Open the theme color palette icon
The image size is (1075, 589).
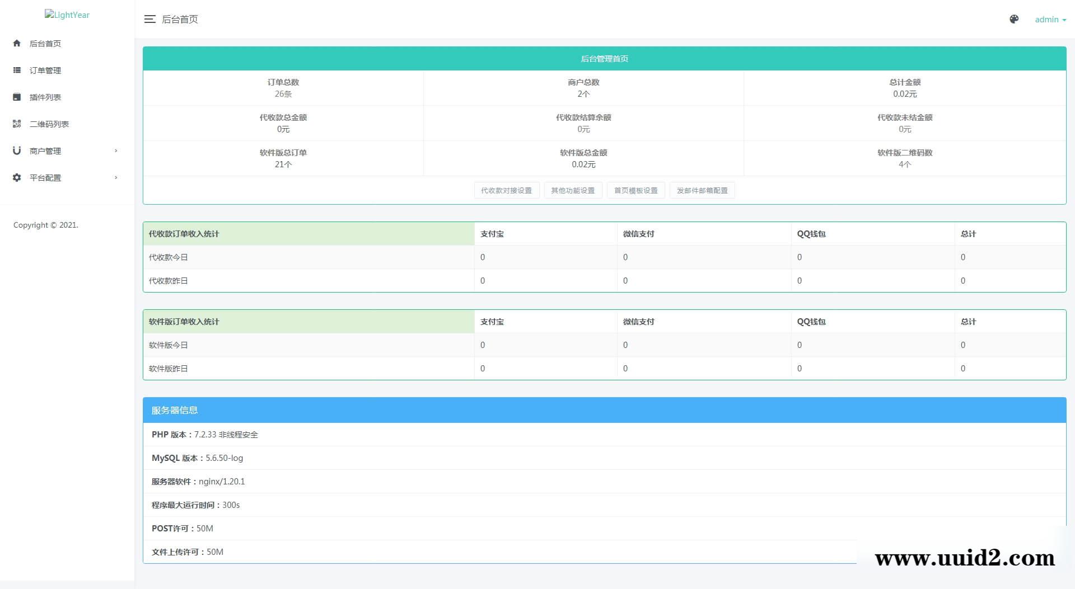1014,19
